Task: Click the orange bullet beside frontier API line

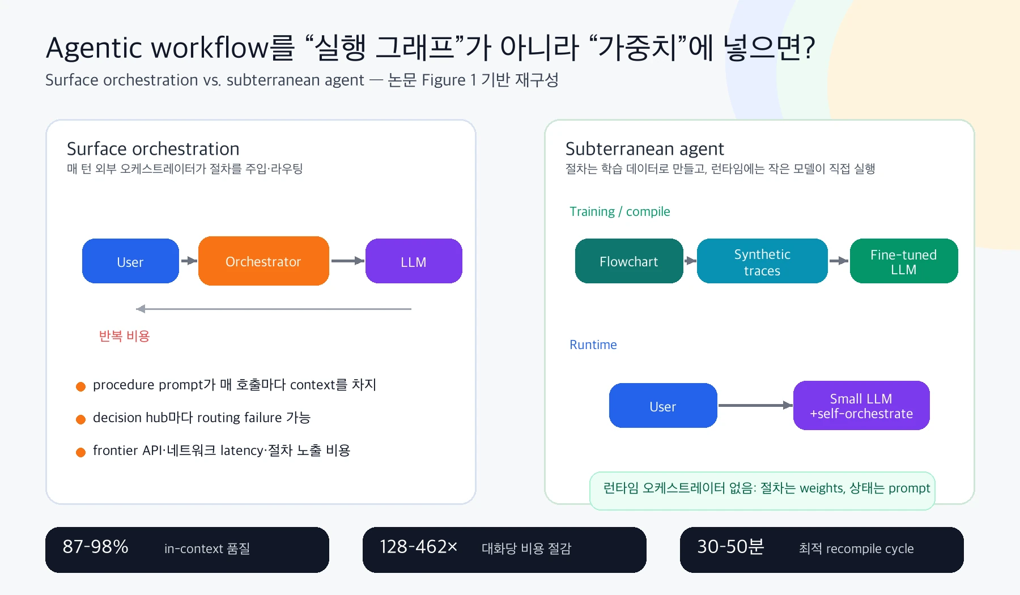Action: point(80,452)
